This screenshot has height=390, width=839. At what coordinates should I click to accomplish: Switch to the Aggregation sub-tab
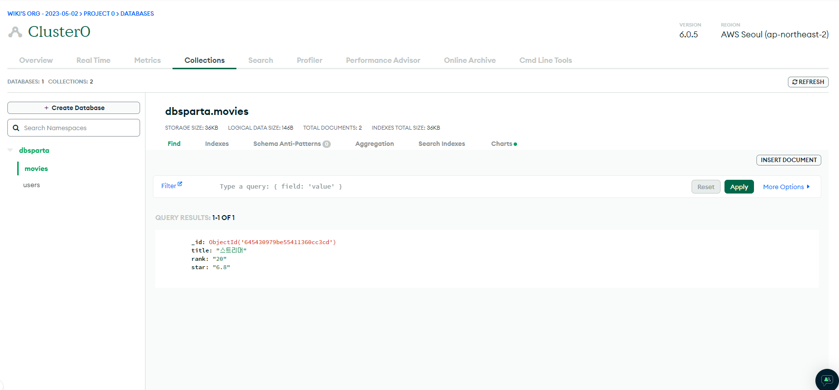pyautogui.click(x=375, y=143)
